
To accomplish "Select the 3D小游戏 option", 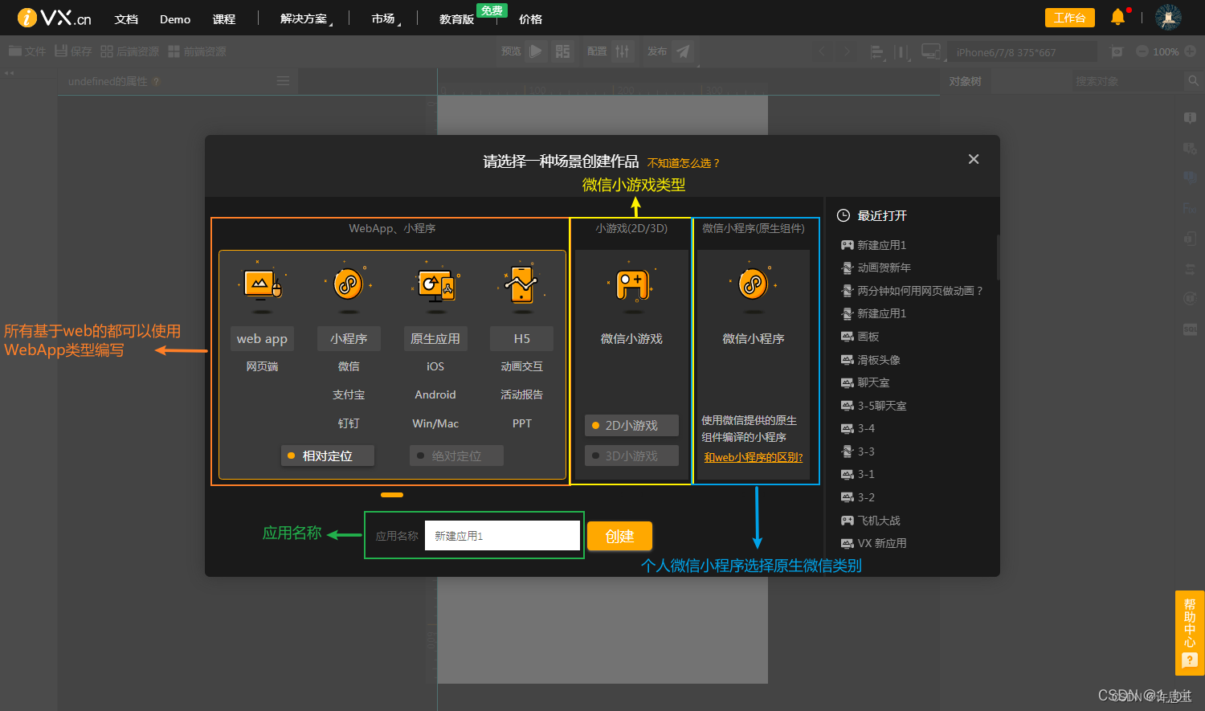I will [631, 456].
